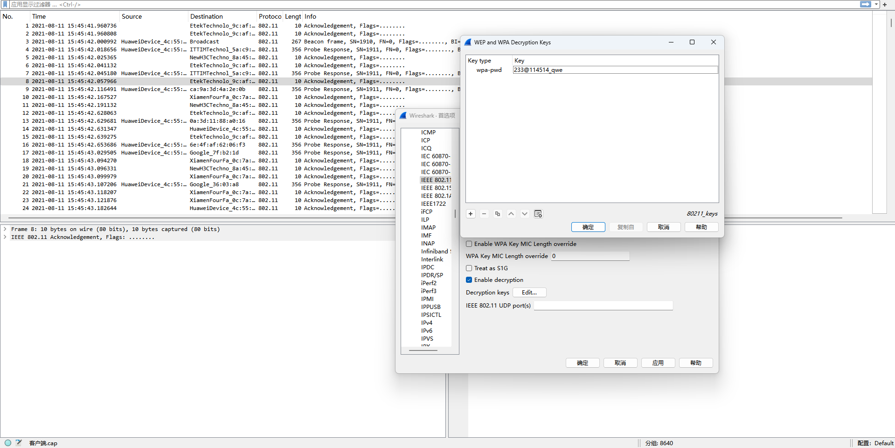Select IEEE 802.11 in protocol list

tap(436, 180)
